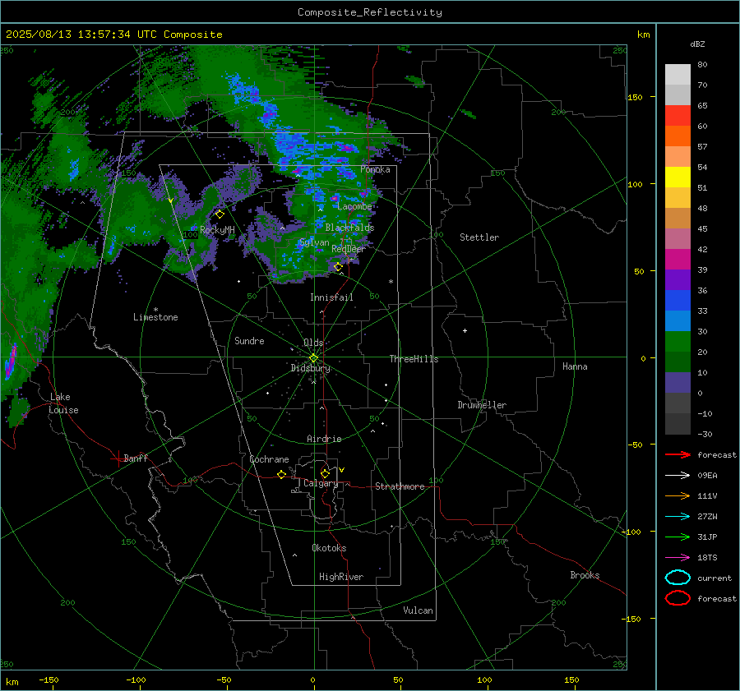Click the Lacombe label
This screenshot has height=691, width=740.
tap(354, 206)
